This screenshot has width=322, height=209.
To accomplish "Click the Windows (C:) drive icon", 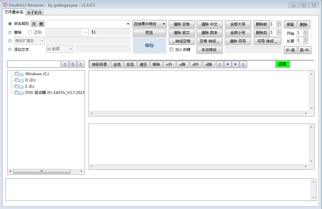I will point(22,74).
